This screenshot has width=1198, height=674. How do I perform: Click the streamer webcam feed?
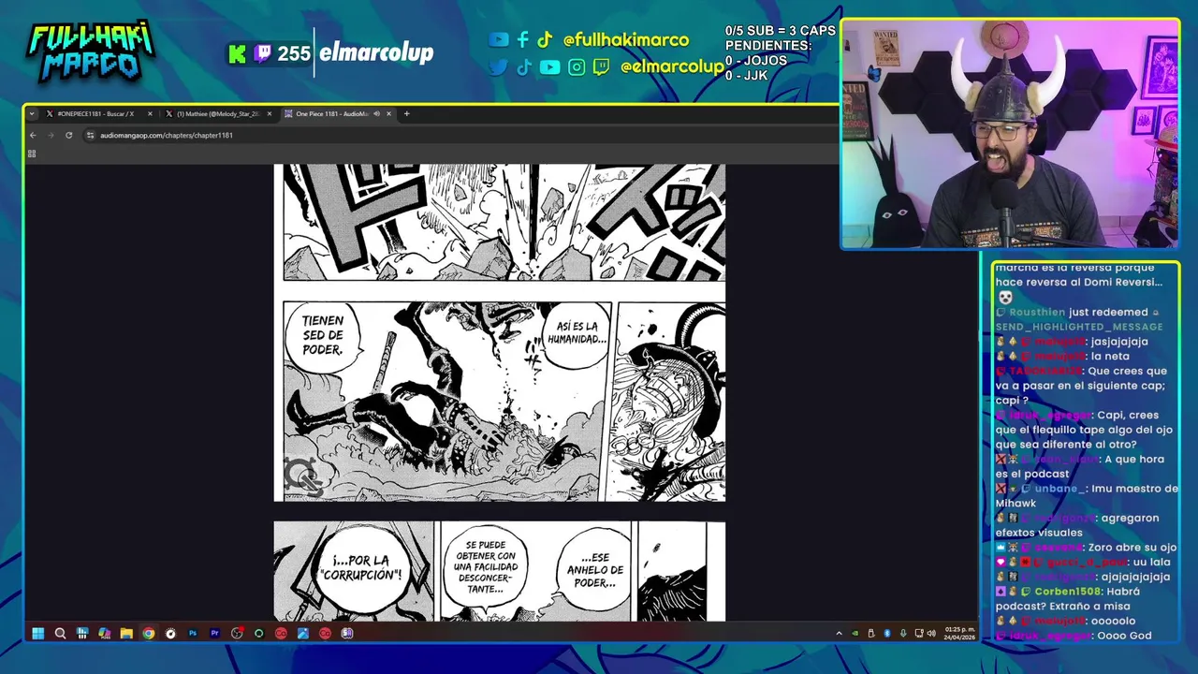click(1010, 134)
